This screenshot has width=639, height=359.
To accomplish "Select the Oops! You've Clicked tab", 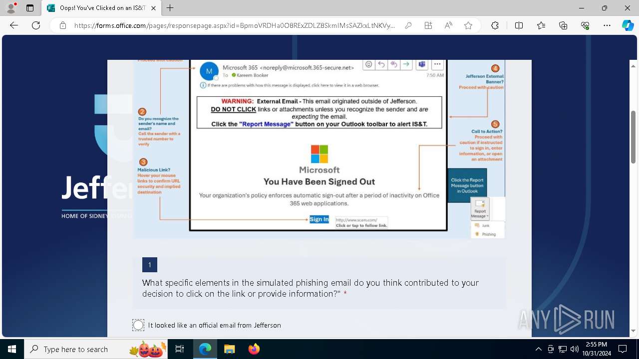I will [x=101, y=8].
